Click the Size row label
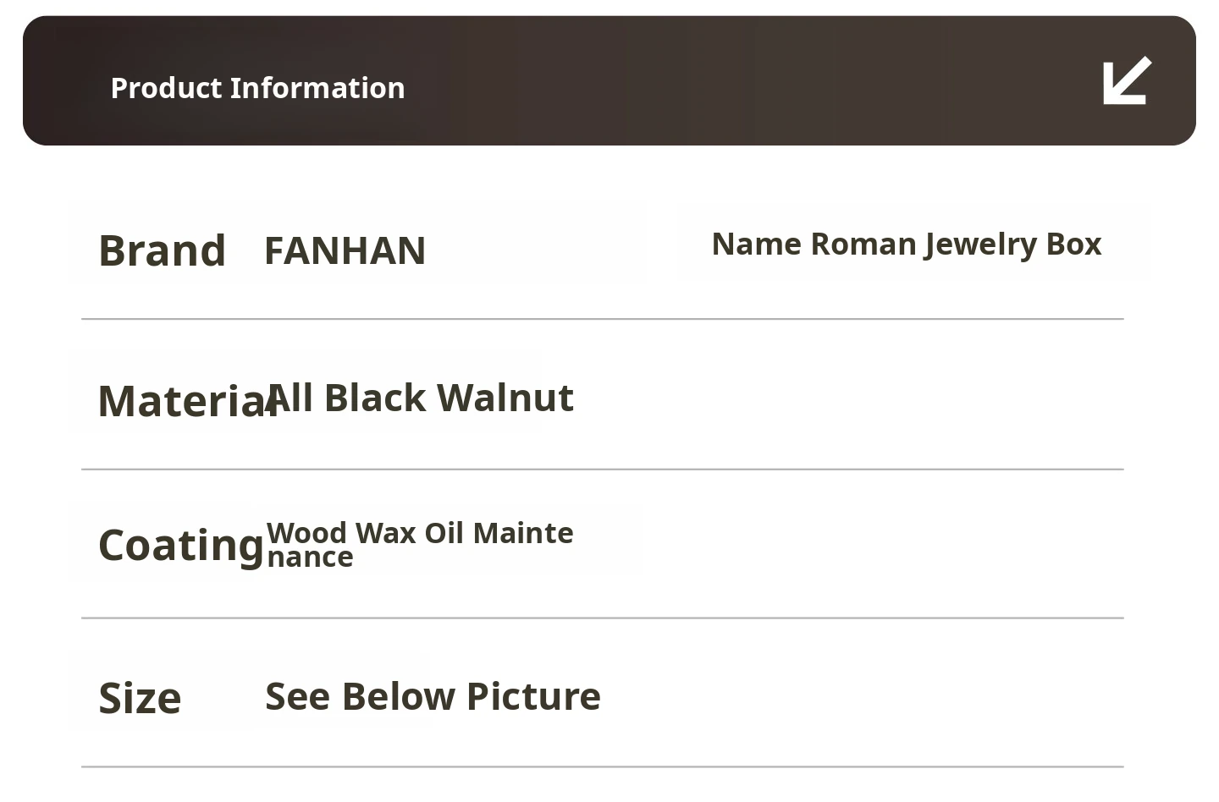The width and height of the screenshot is (1219, 802). tap(140, 699)
